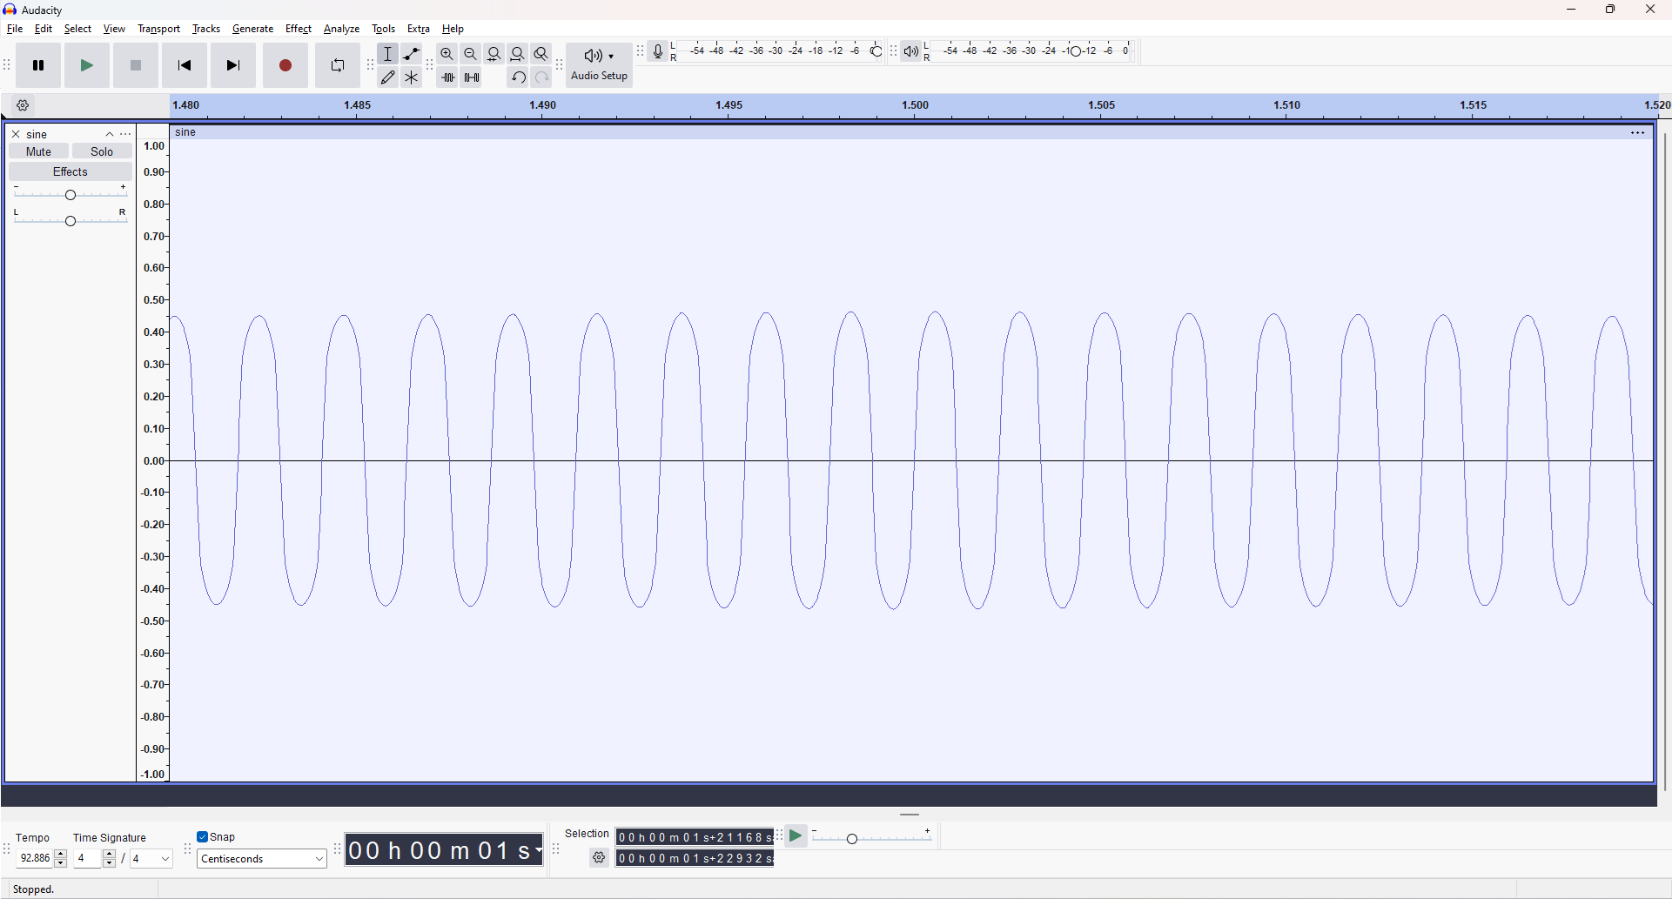Screen dimensions: 1672x899
Task: Activate the Multi-tool
Action: pos(411,77)
